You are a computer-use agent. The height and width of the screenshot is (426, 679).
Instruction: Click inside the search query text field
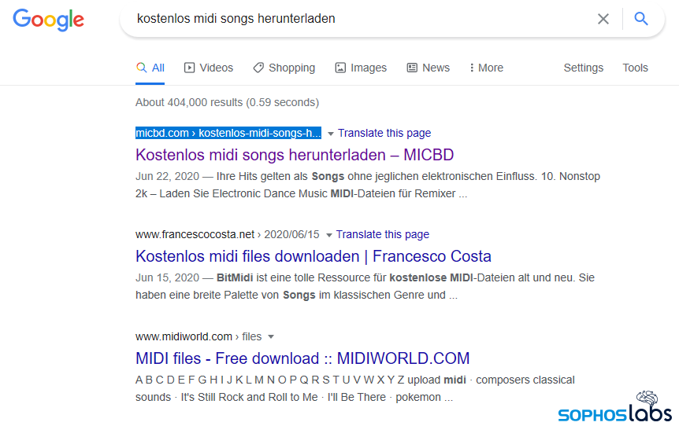coord(354,19)
